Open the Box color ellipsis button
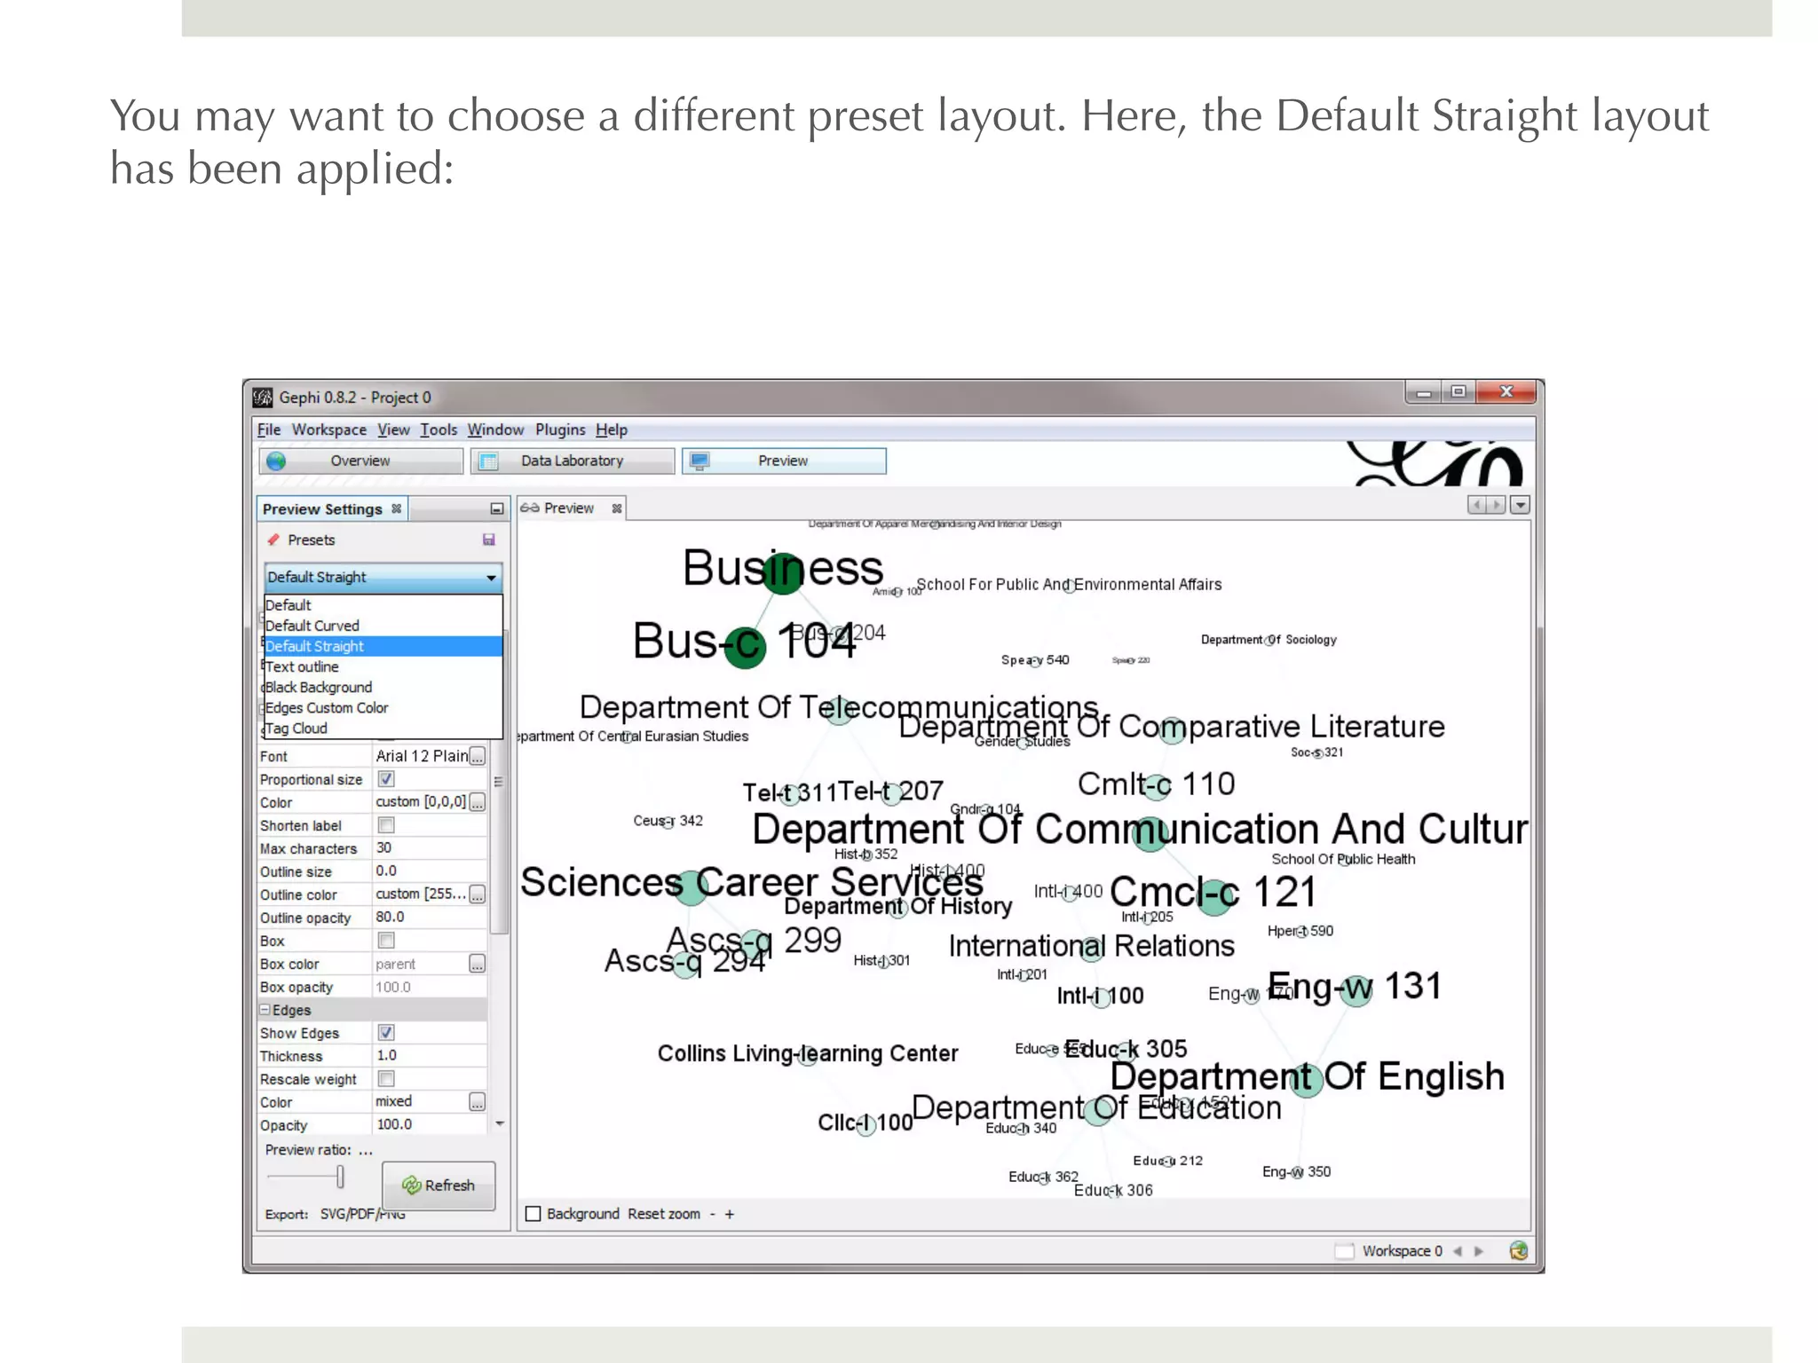 pyautogui.click(x=478, y=964)
